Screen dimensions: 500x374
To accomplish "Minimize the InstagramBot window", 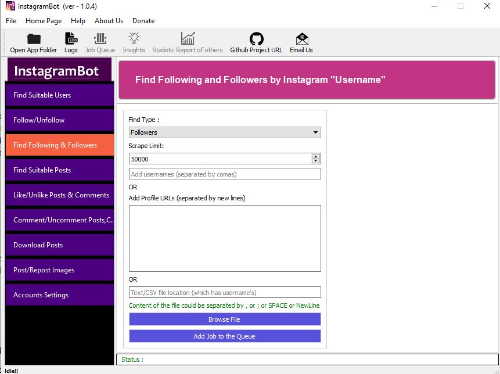I will 434,6.
